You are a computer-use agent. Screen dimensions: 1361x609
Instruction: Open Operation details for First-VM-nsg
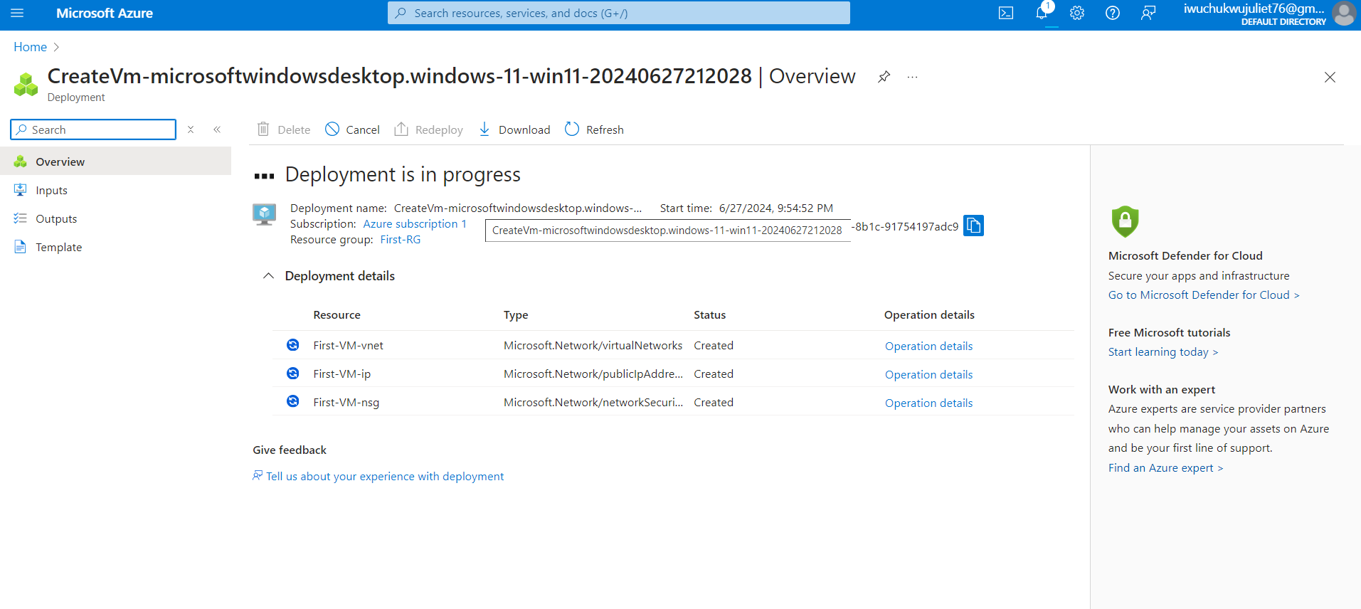click(x=928, y=403)
